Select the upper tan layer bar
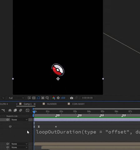 (x=87, y=144)
